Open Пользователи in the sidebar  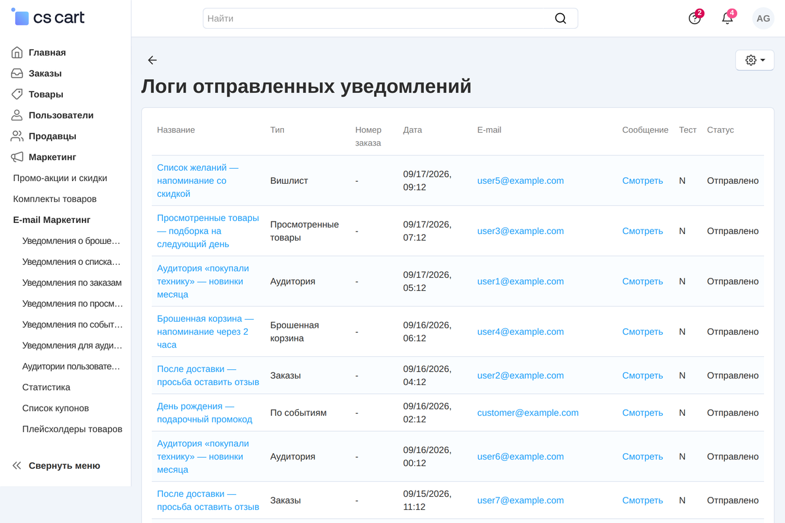pos(61,115)
